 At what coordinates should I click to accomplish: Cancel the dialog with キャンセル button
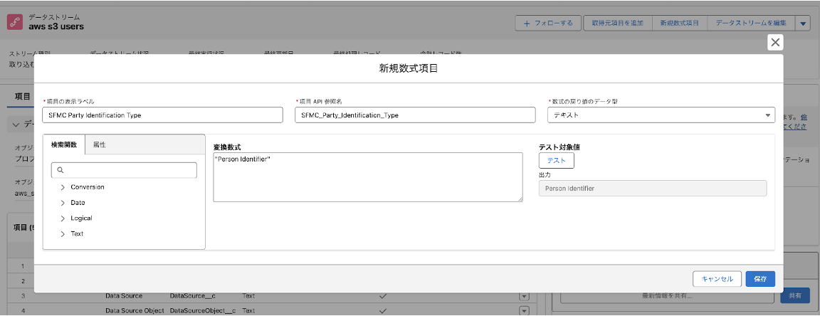[717, 279]
